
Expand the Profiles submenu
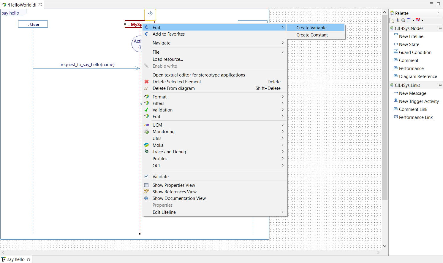[x=214, y=159]
